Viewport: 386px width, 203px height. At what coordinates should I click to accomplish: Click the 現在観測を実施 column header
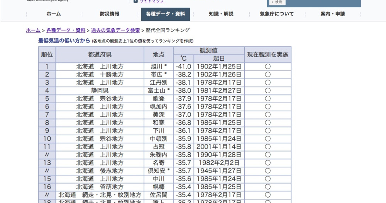pyautogui.click(x=268, y=55)
